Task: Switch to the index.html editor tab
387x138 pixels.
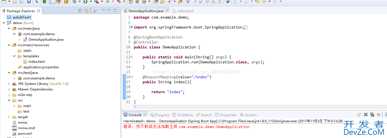Action: 185,11
